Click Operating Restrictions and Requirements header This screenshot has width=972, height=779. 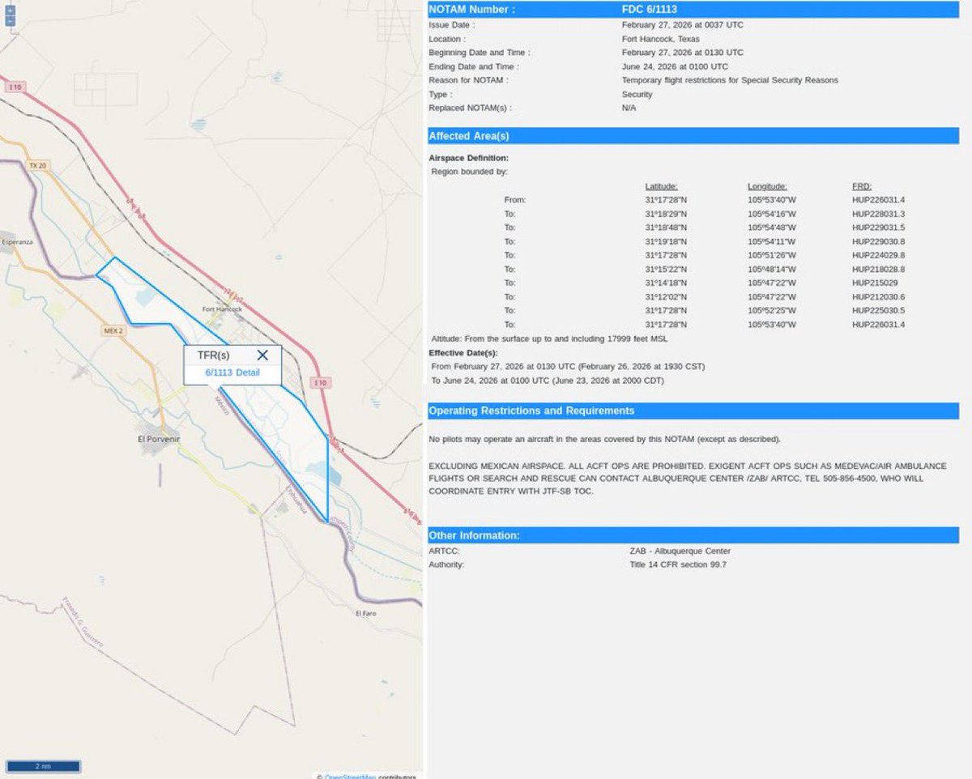tap(693, 411)
